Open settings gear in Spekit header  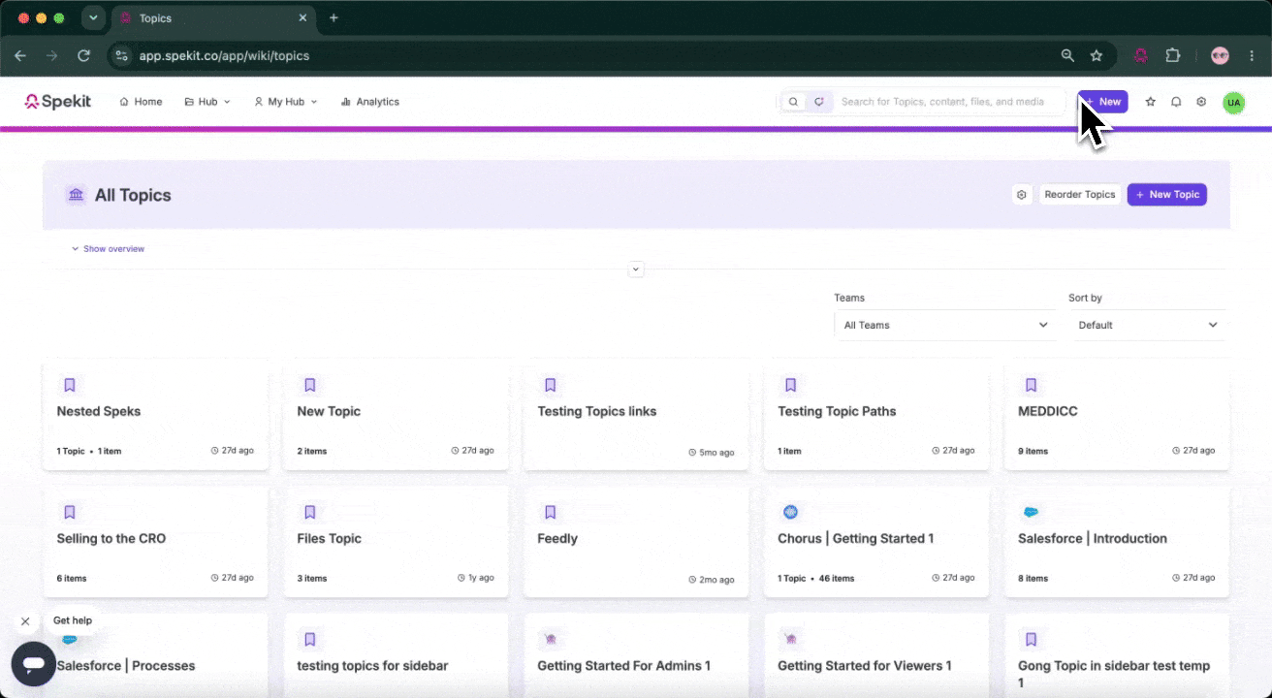click(x=1201, y=102)
